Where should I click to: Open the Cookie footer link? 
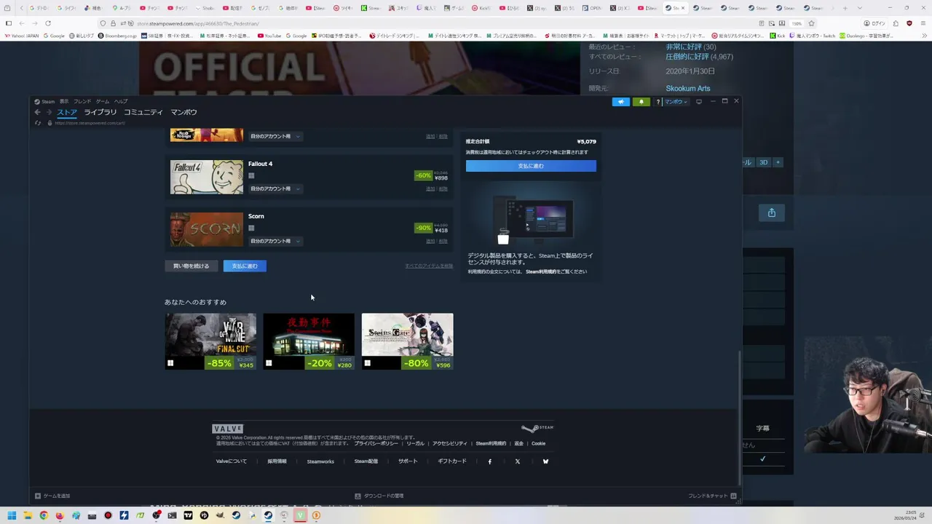[538, 444]
